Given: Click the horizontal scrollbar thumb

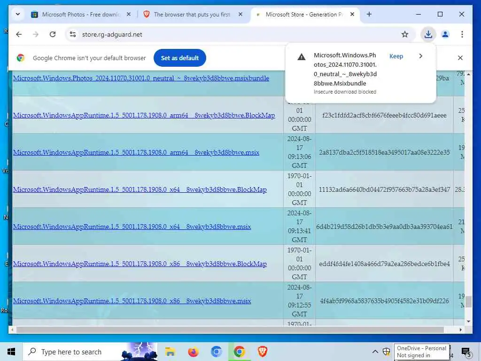Looking at the screenshot, I should 230,330.
